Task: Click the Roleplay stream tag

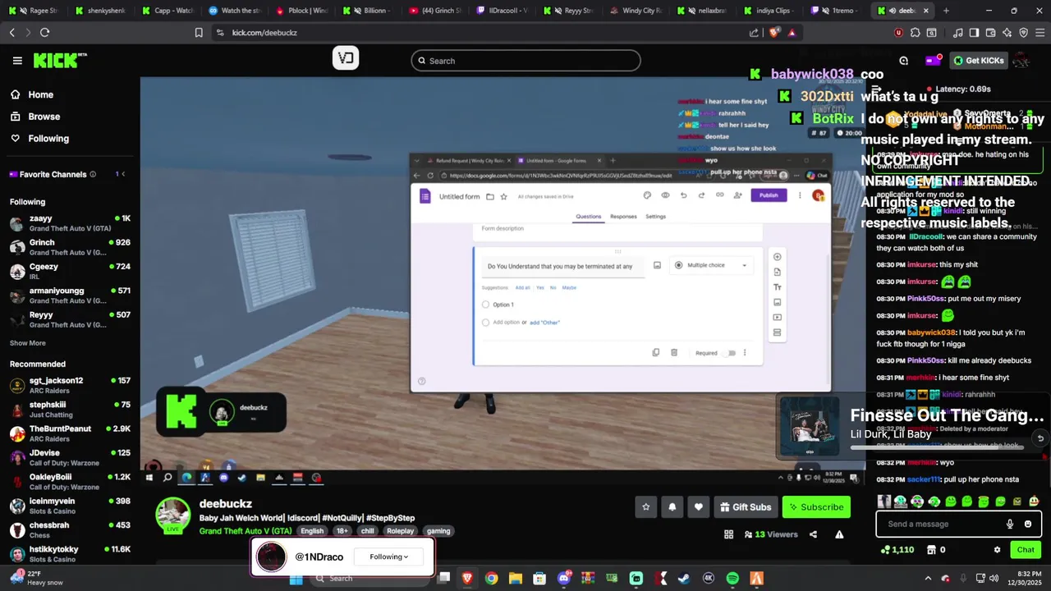Action: point(401,531)
